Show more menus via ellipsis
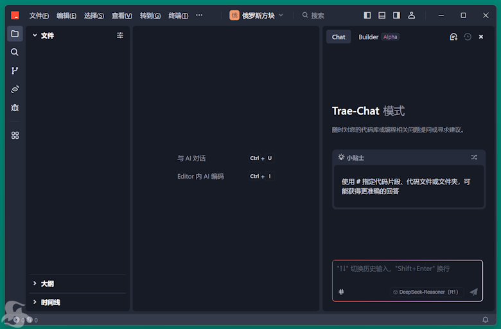Image resolution: width=501 pixels, height=329 pixels. 199,15
